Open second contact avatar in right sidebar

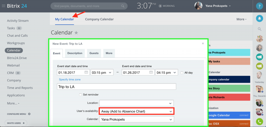coord(260,48)
